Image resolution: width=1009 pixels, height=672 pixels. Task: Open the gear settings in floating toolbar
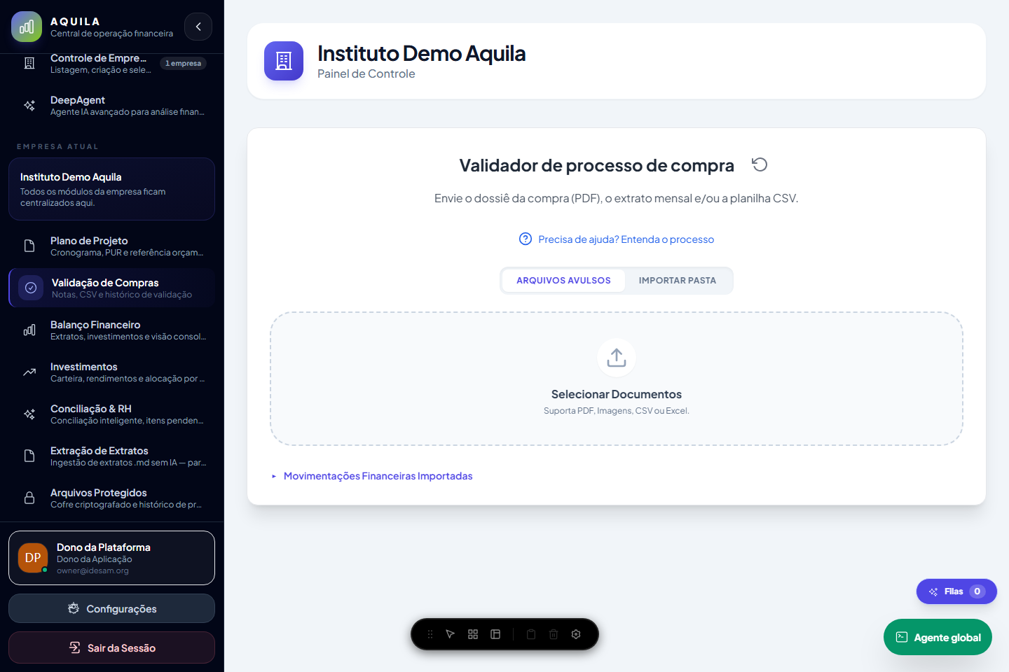tap(576, 634)
